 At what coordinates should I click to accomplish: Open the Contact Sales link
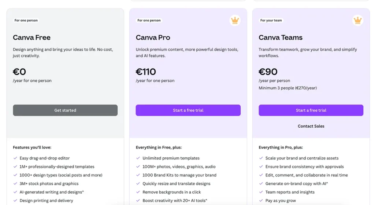311,126
